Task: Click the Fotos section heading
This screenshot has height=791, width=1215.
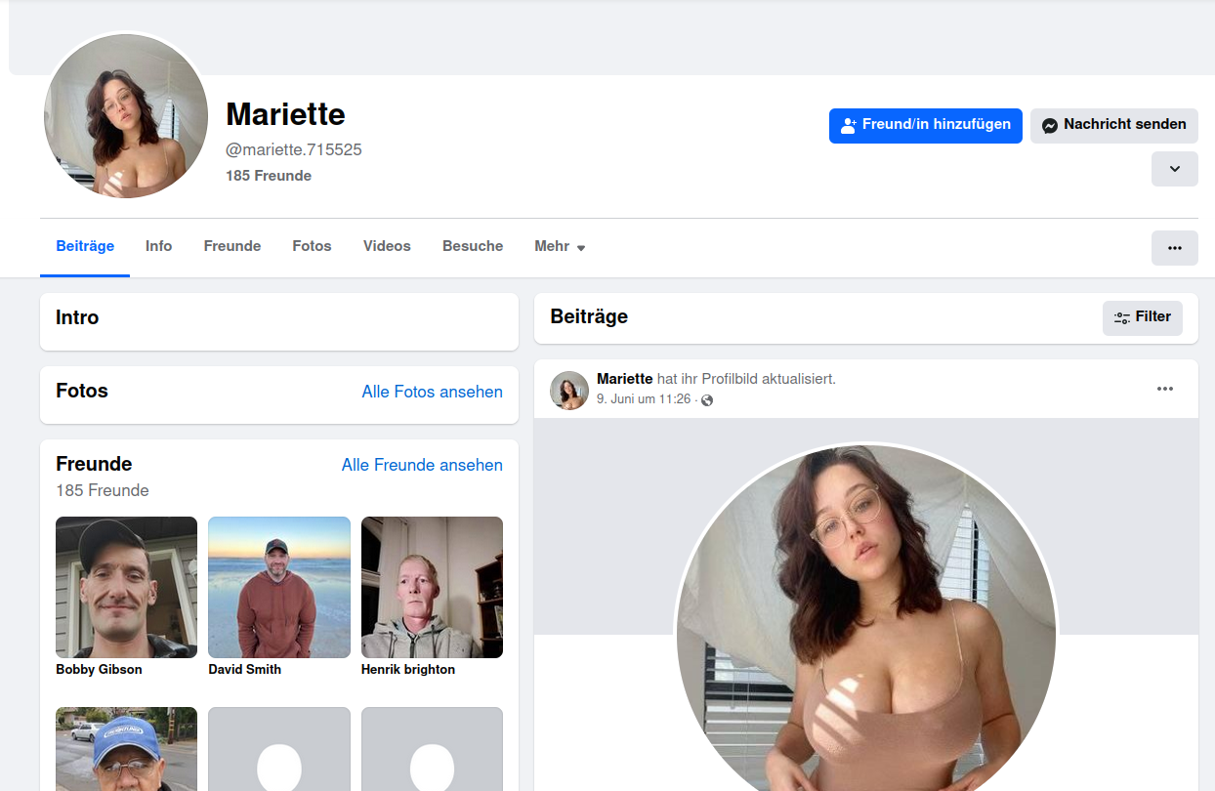Action: (x=82, y=391)
